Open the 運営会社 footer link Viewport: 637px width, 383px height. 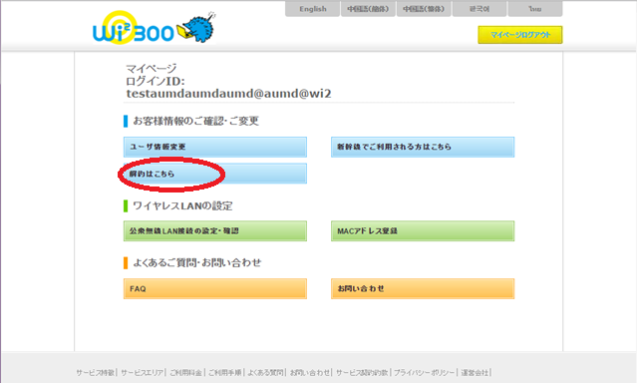(475, 372)
